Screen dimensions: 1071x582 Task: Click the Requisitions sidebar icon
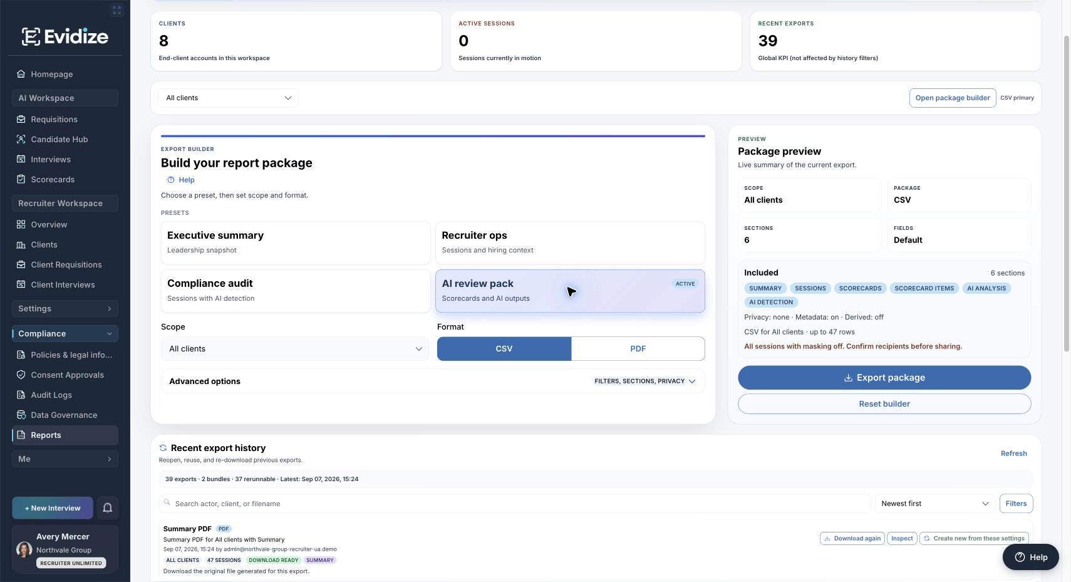point(21,119)
